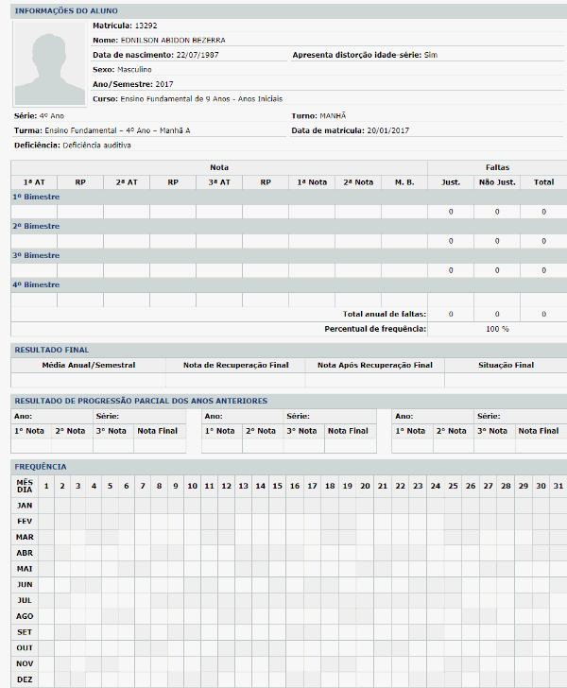
Task: Click the 100 % frequency percentage value
Action: 497,329
